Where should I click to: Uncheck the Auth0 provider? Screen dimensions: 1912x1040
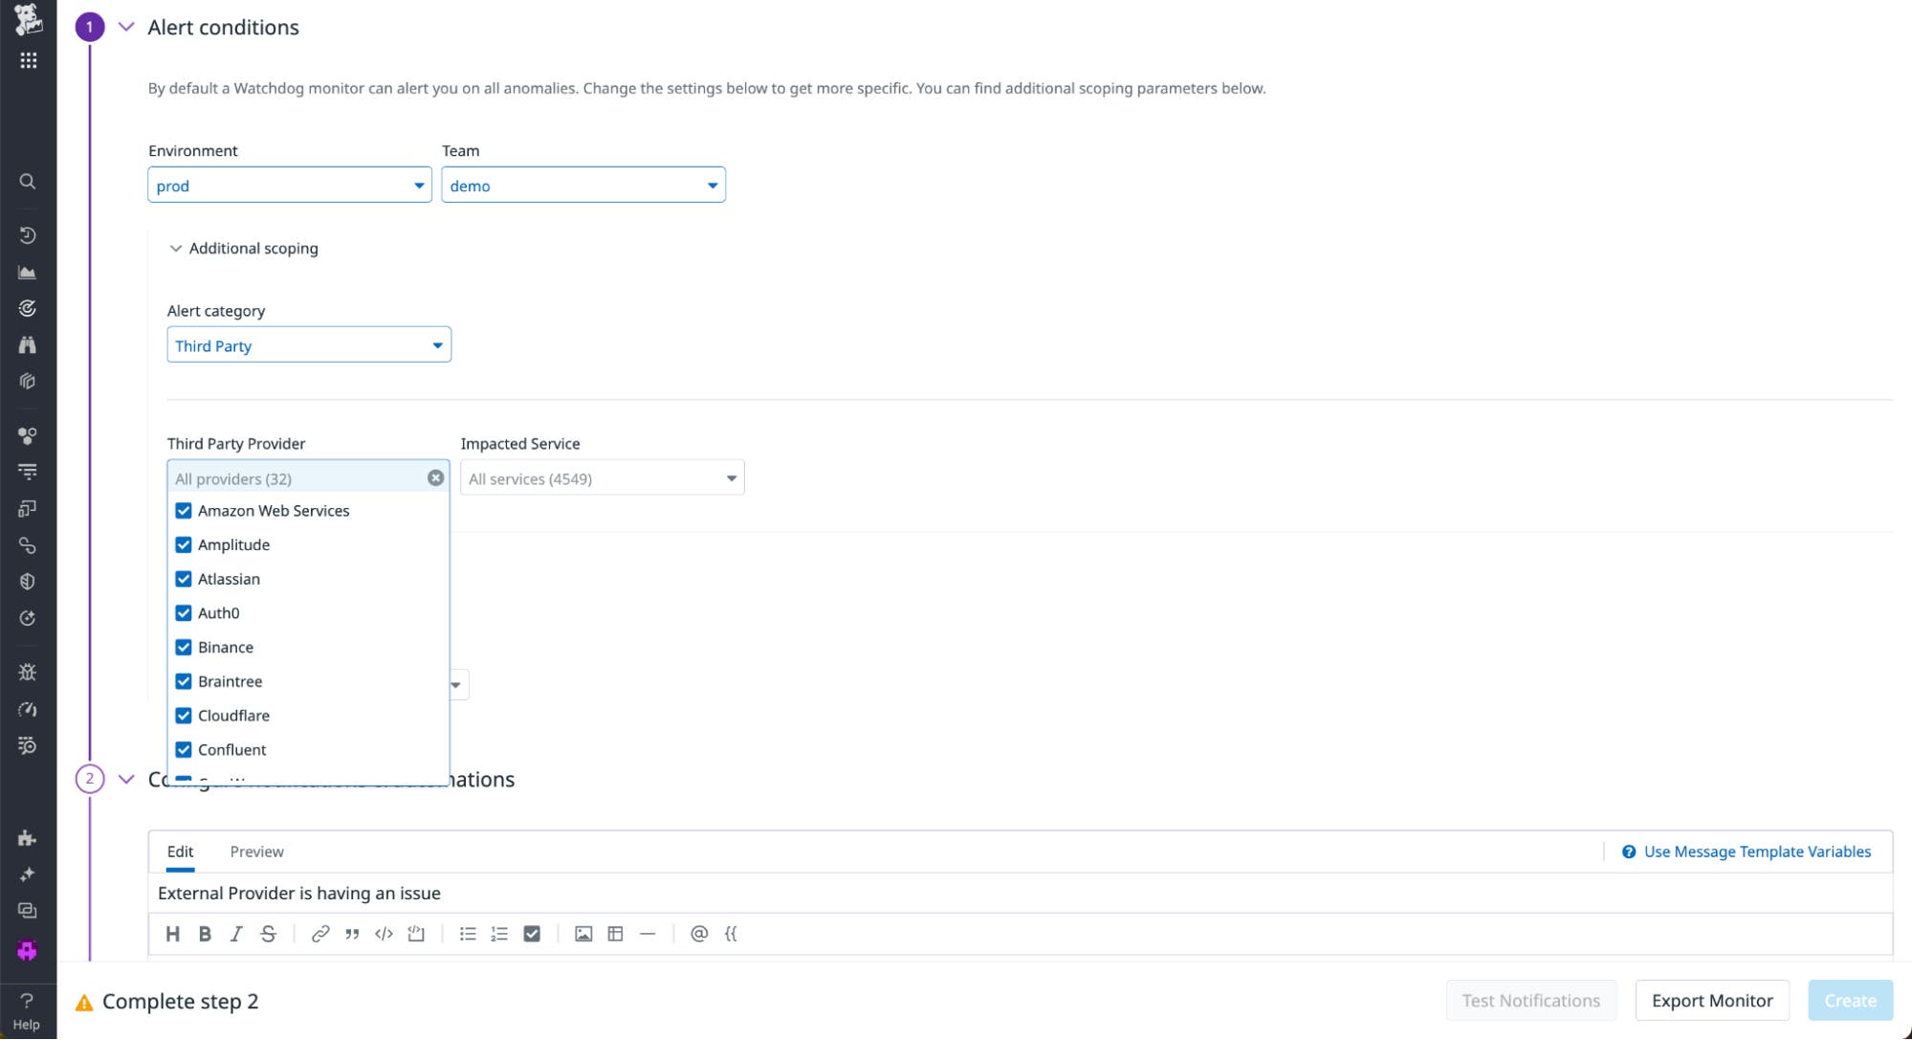click(x=184, y=612)
